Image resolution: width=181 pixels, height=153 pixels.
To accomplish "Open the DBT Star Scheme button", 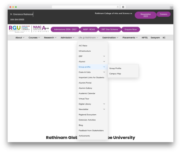I will 110,29.
